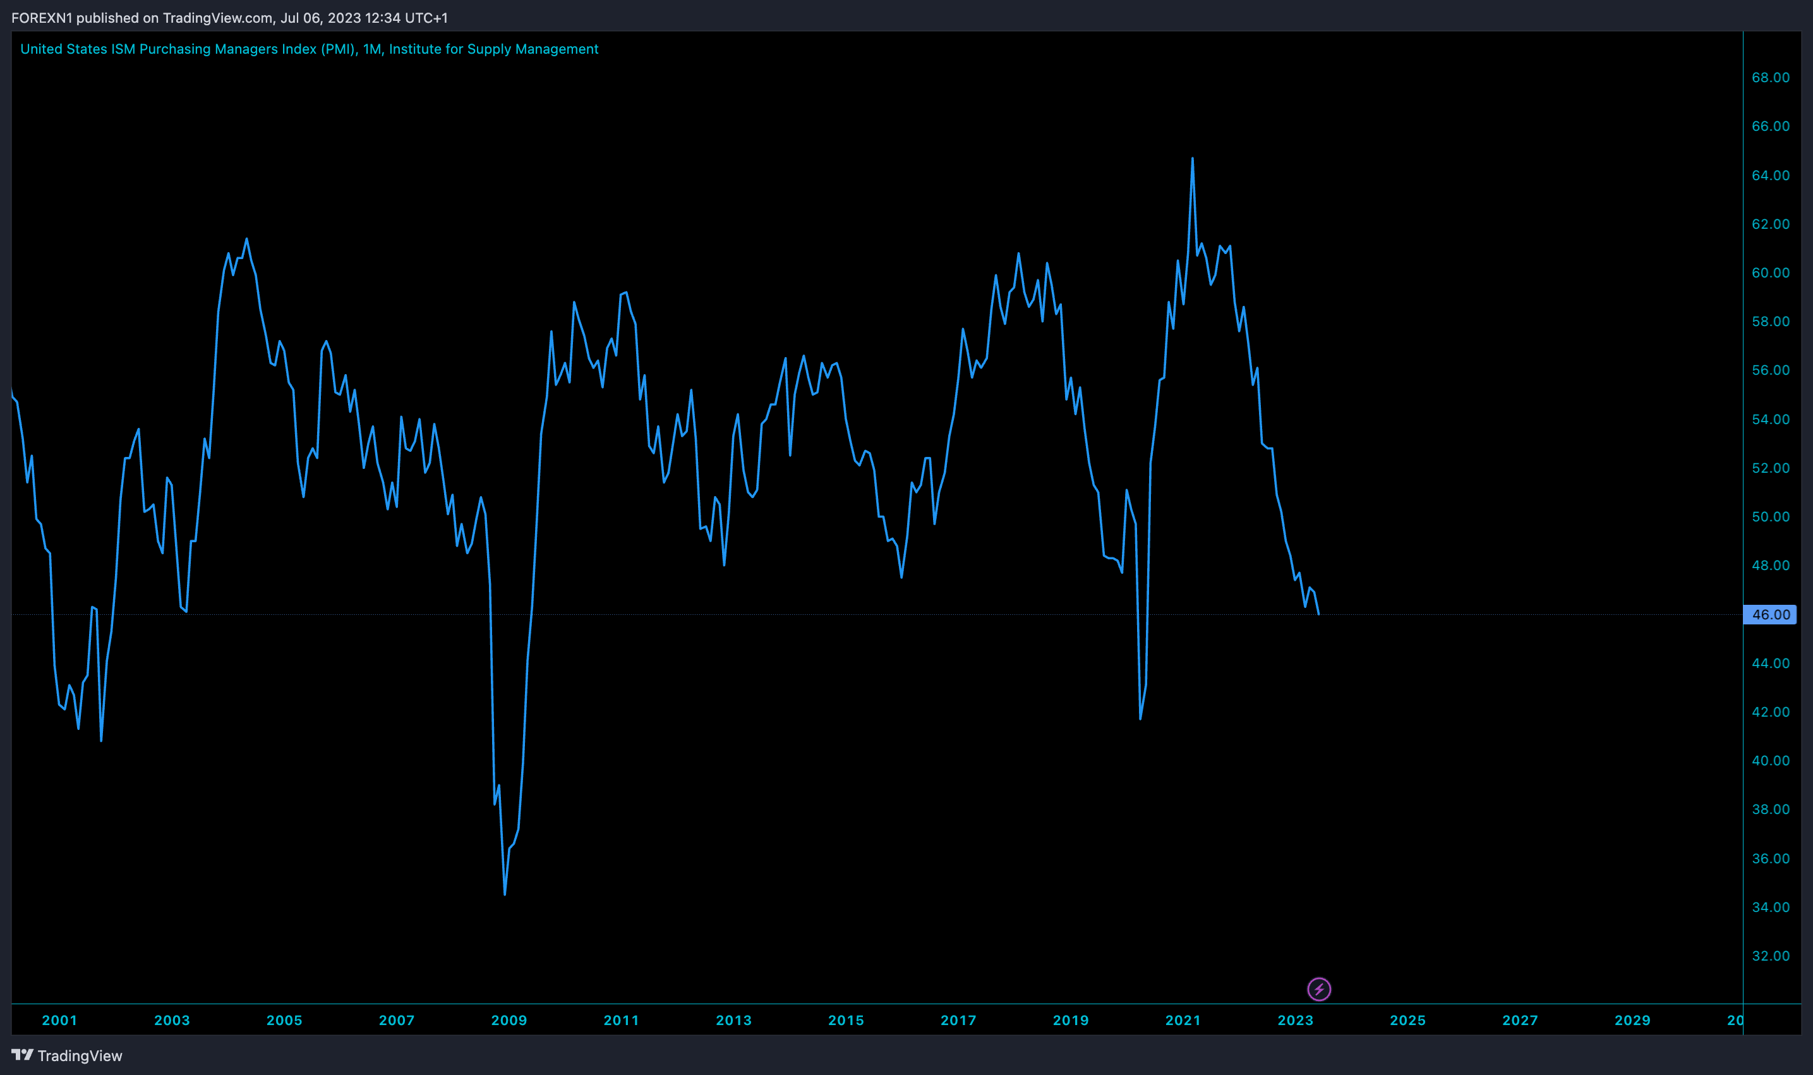
Task: Click the 68.00 price scale label
Action: tap(1770, 78)
